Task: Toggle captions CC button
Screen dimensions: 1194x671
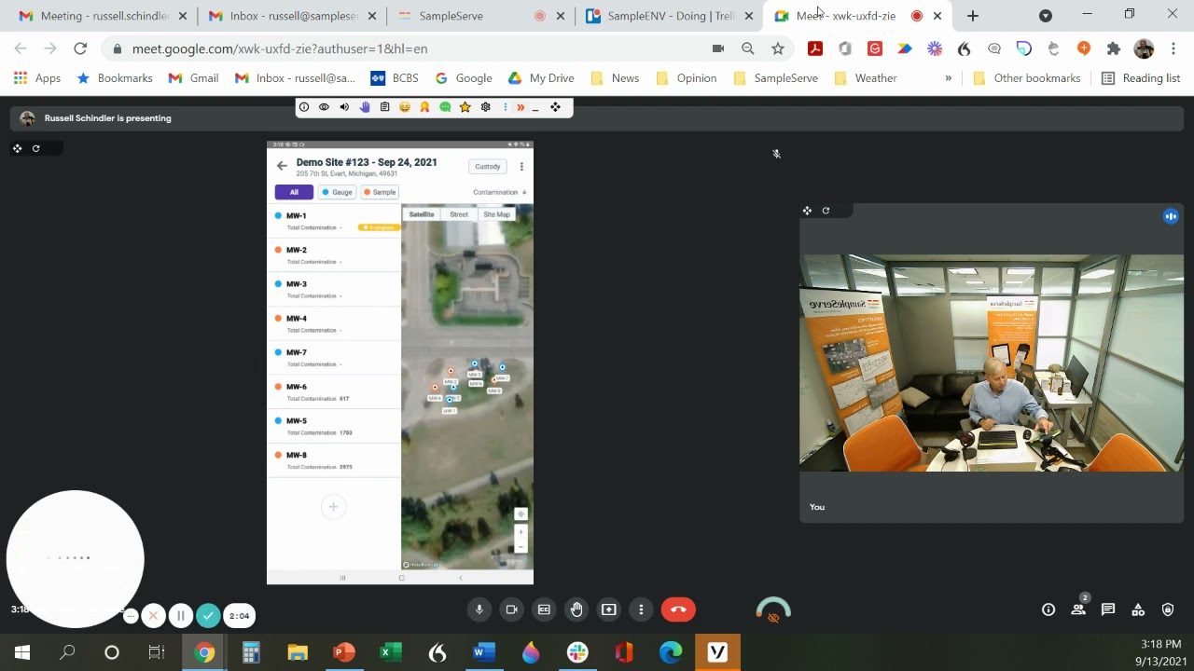Action: pyautogui.click(x=544, y=609)
